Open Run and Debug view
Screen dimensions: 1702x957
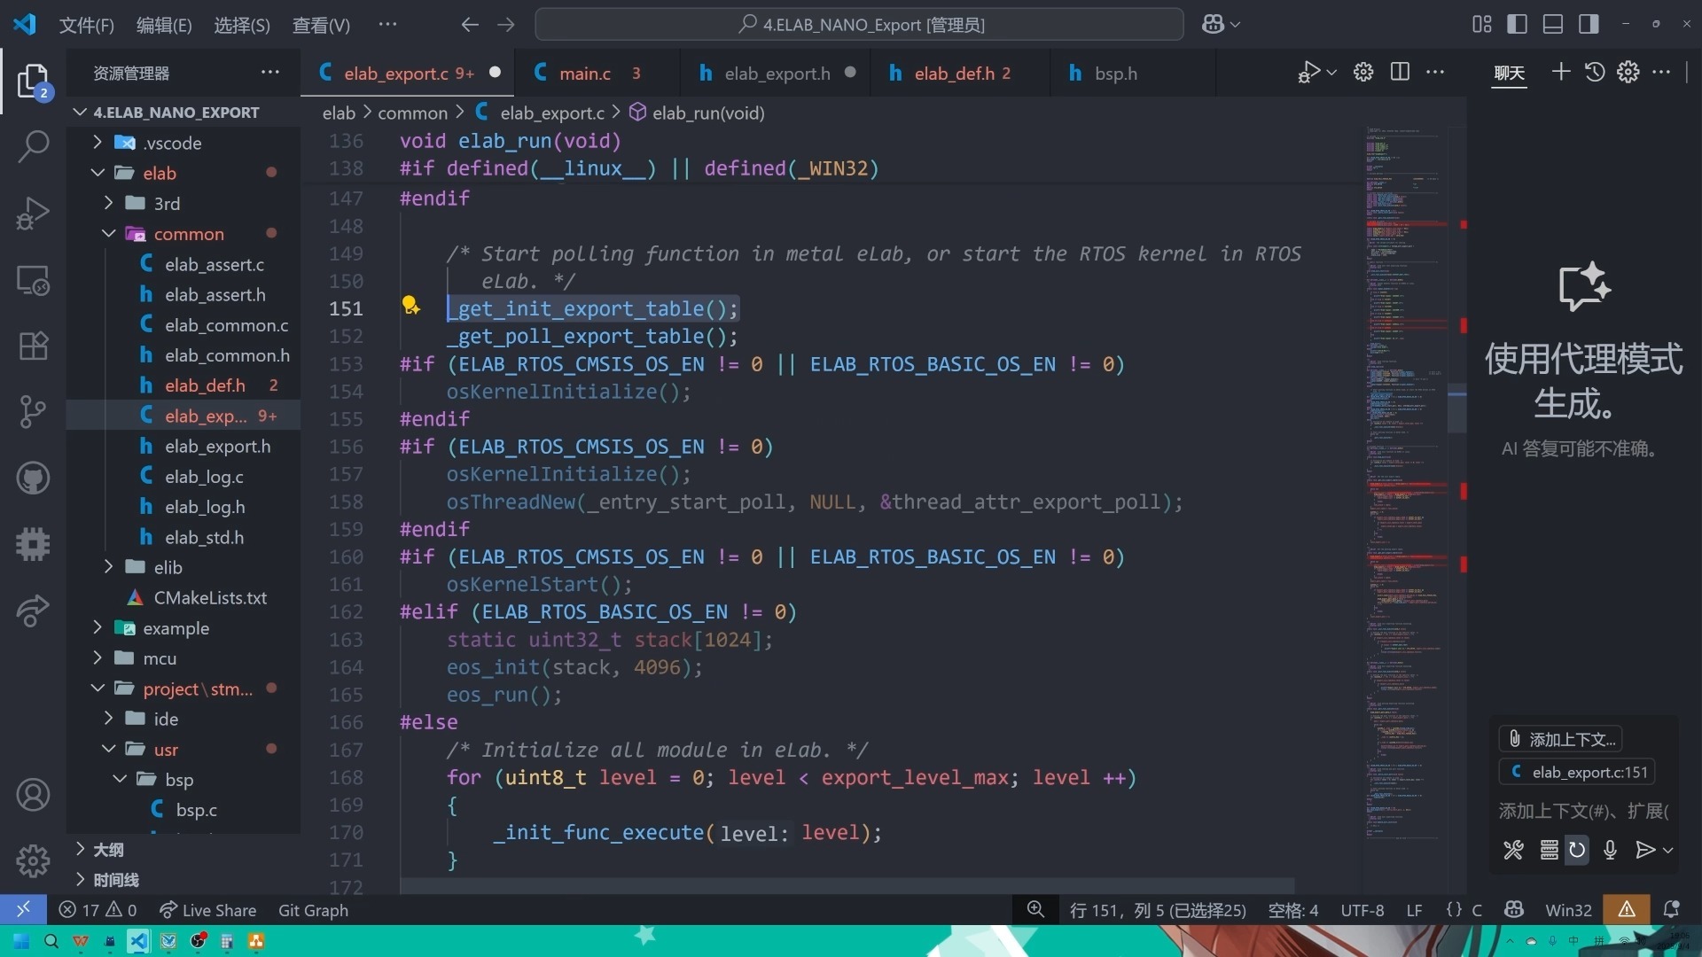pyautogui.click(x=33, y=214)
